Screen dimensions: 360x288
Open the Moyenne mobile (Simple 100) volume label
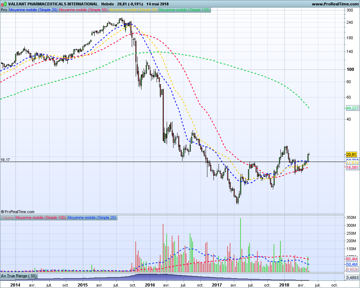[41, 217]
